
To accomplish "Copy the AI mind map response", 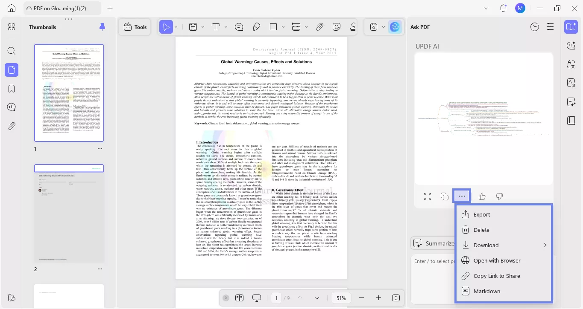I will point(445,196).
